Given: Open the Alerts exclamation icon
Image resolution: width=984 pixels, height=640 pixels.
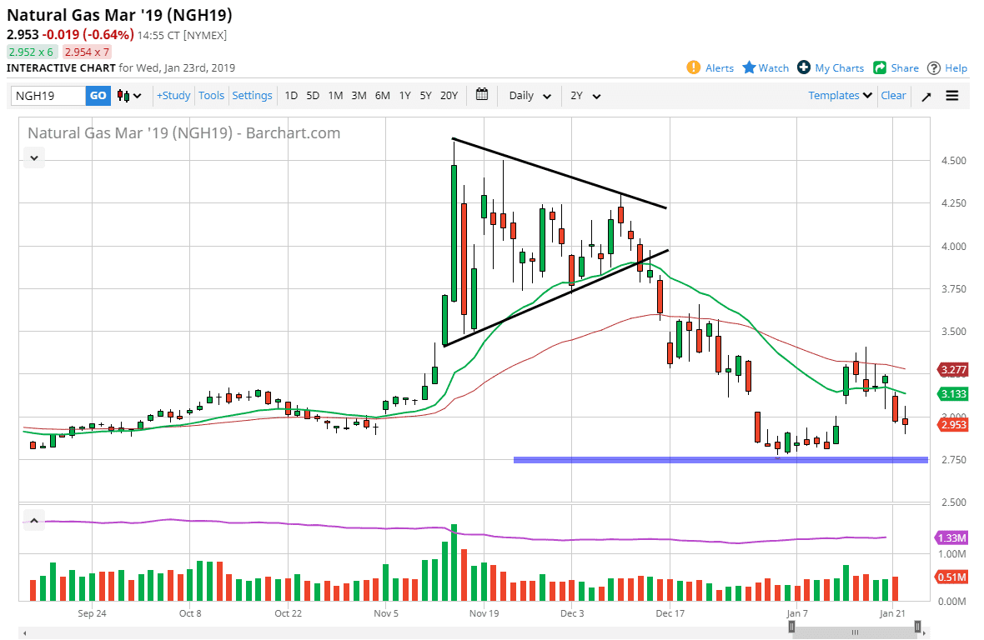Looking at the screenshot, I should [x=694, y=67].
